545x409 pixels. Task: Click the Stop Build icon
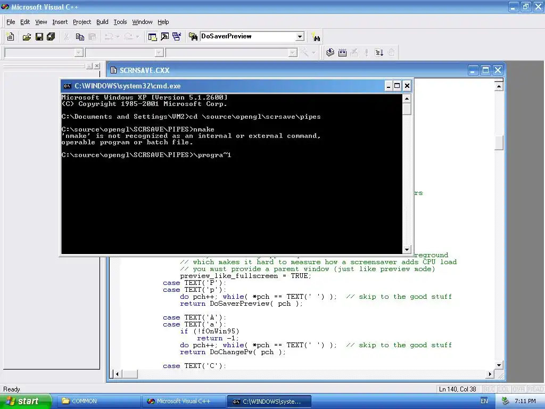point(354,53)
